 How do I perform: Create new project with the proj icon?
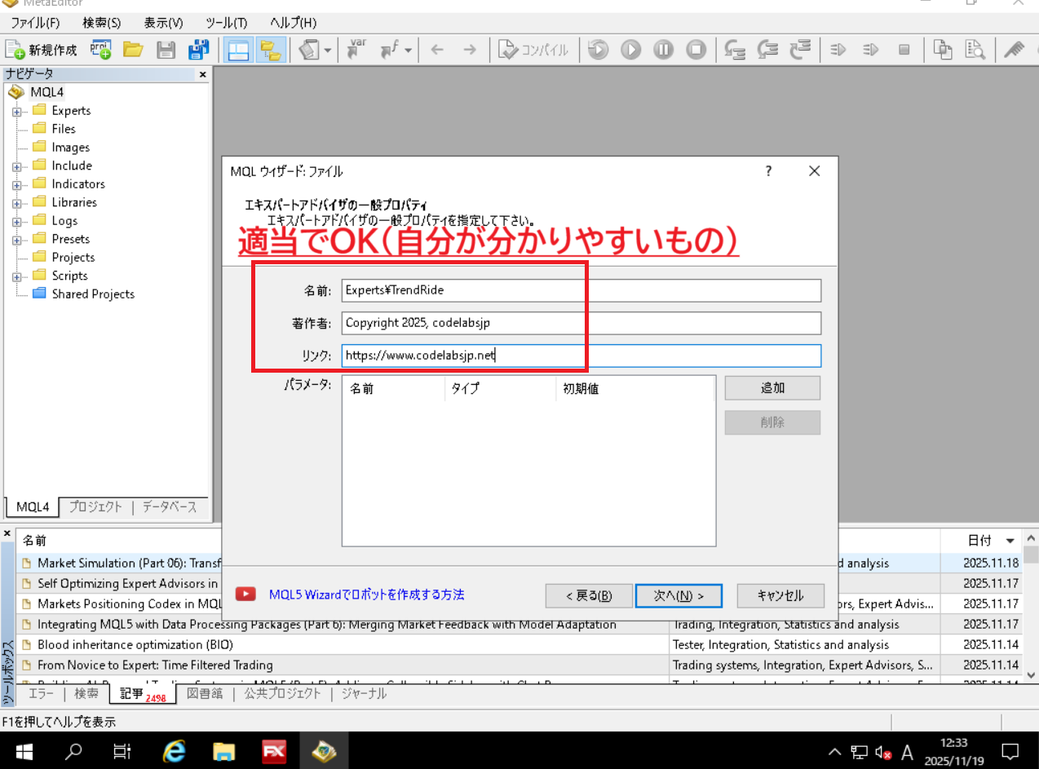point(100,49)
